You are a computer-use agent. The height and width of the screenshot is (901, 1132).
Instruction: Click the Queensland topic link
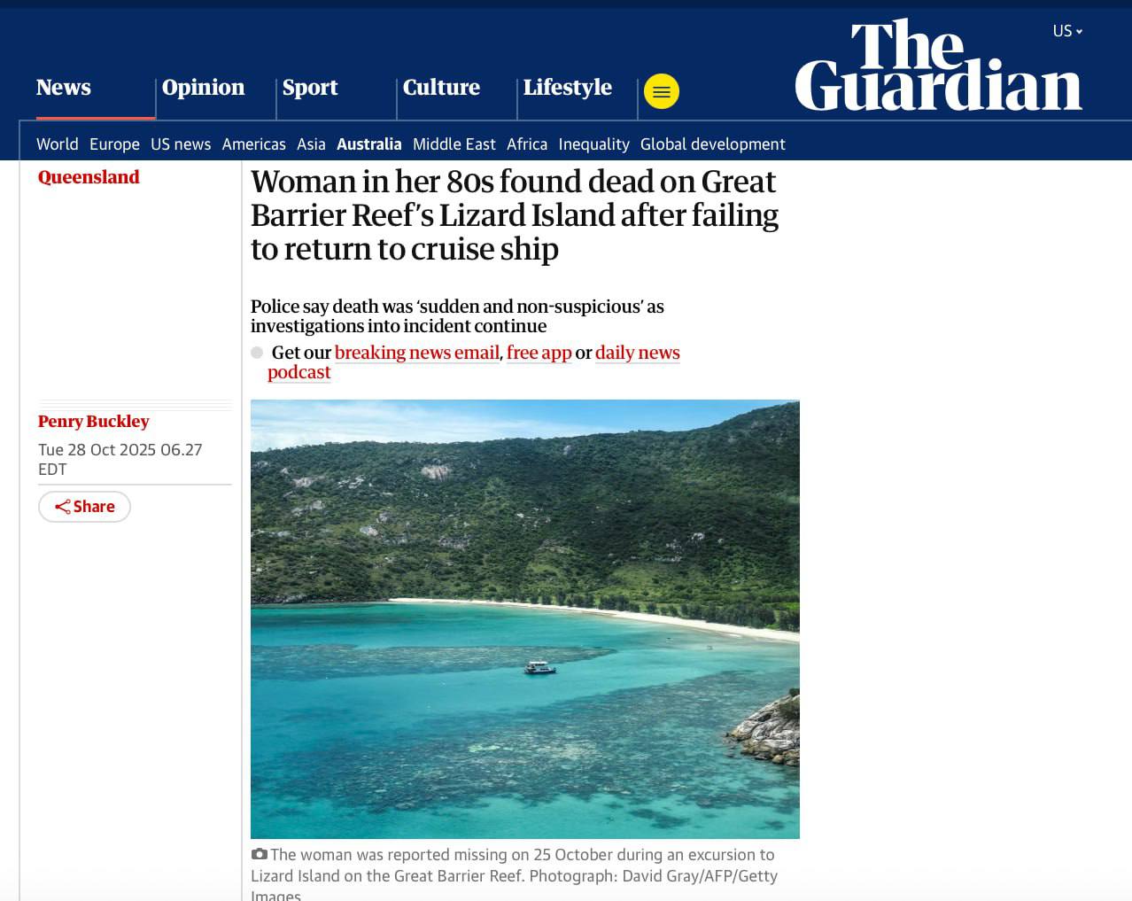(89, 176)
